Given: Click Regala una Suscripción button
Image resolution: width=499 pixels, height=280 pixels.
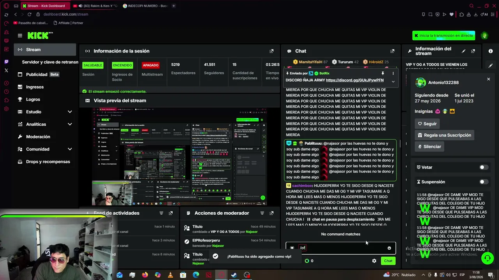Looking at the screenshot, I should pyautogui.click(x=444, y=135).
